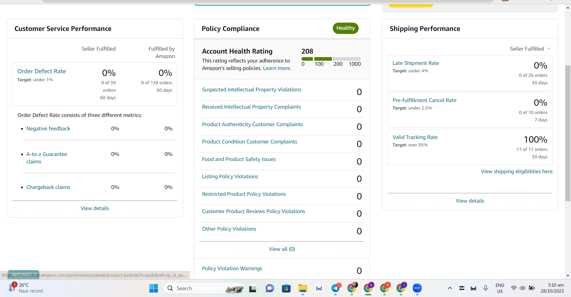The image size is (571, 297).
Task: Expand the Seller Fulfilled shipping dropdown
Action: click(x=530, y=49)
